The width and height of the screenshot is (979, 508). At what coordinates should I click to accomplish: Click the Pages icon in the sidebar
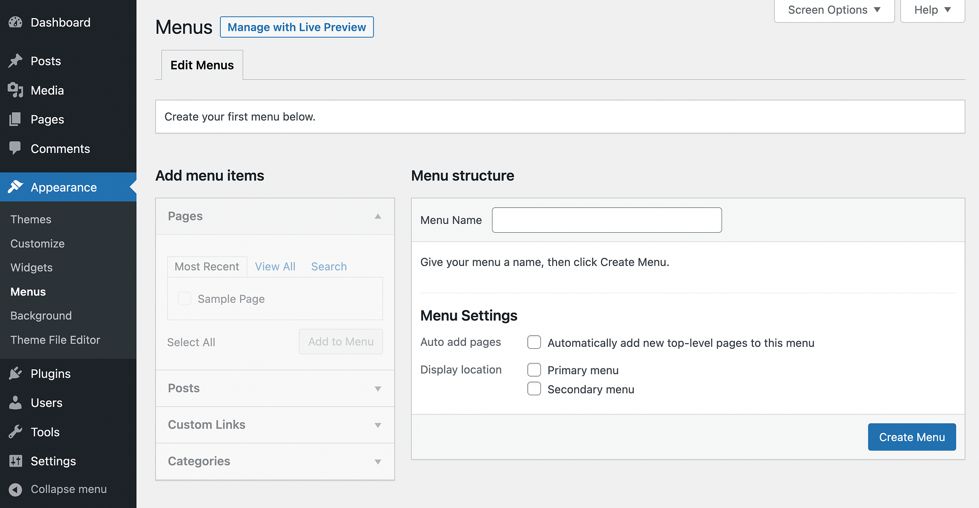coord(16,119)
